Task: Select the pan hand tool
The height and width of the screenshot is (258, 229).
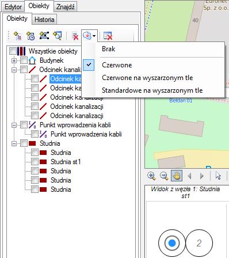Action: (x=177, y=176)
